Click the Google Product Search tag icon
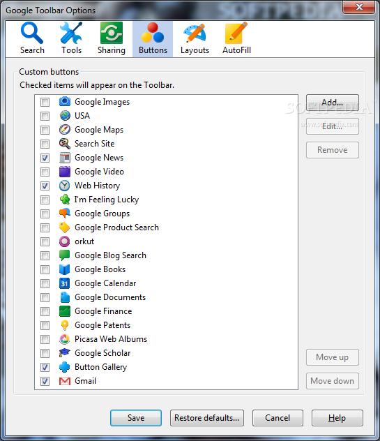Screen dimensions: 380x441 [x=65, y=227]
